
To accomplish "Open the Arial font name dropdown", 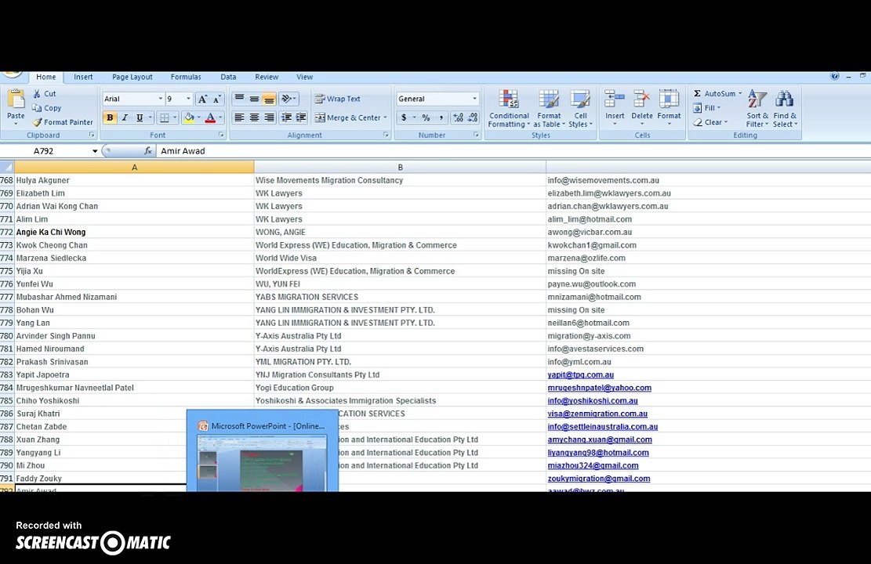I will click(x=161, y=99).
